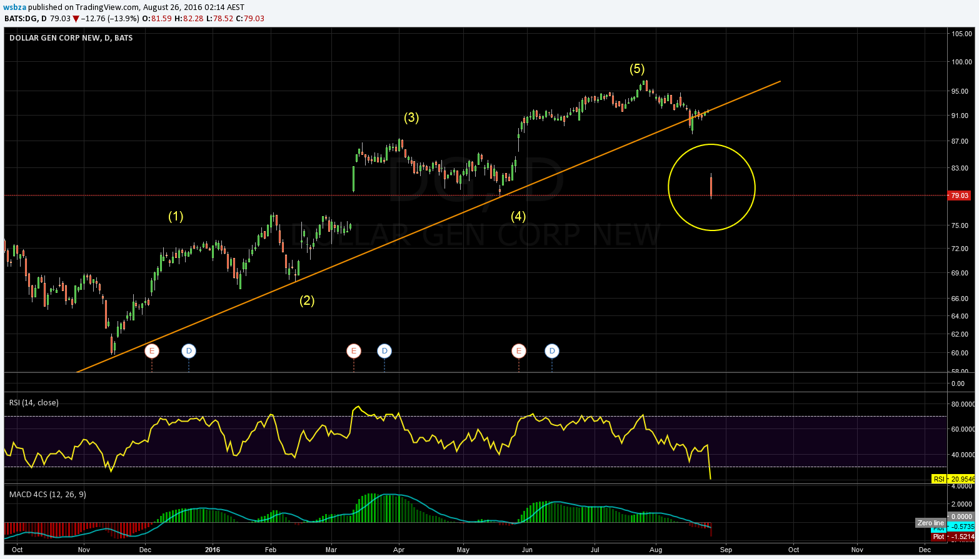Click the red candle inside the yellow circle

[x=711, y=186]
